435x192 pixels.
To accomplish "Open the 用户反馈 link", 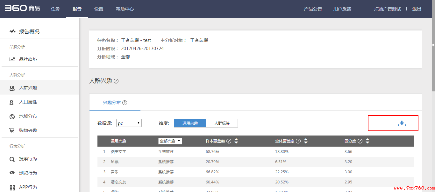I will pyautogui.click(x=342, y=9).
